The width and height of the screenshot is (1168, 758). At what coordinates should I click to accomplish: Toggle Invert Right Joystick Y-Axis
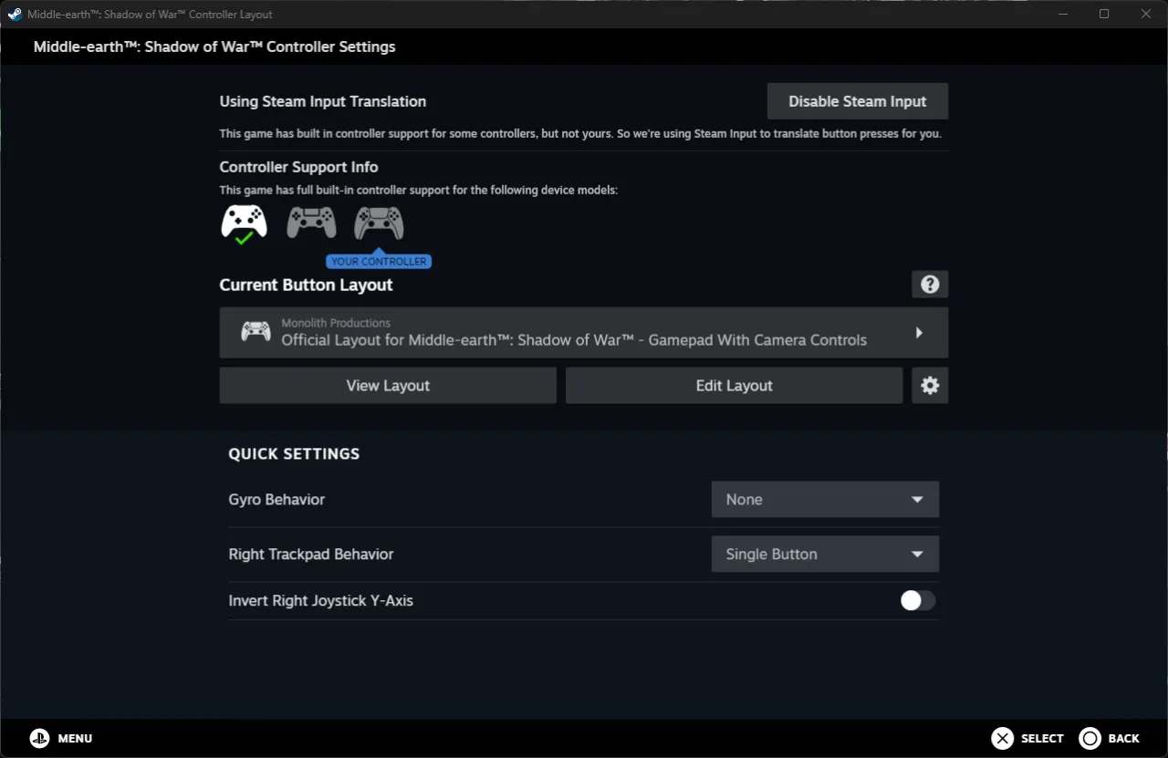point(917,600)
